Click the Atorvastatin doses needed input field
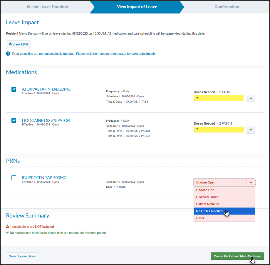The image size is (270, 265). [x=220, y=98]
